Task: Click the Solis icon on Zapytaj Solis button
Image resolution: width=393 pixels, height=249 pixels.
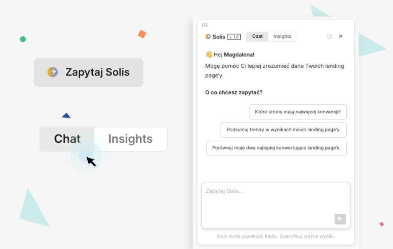Action: [x=53, y=72]
